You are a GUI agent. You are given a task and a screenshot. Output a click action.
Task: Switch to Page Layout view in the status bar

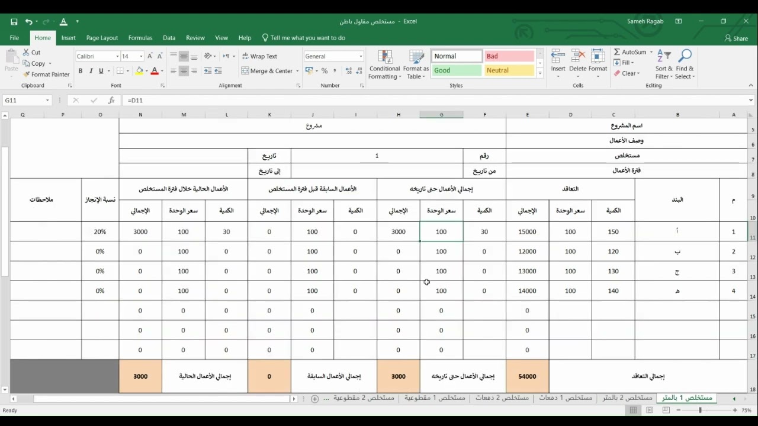point(650,410)
